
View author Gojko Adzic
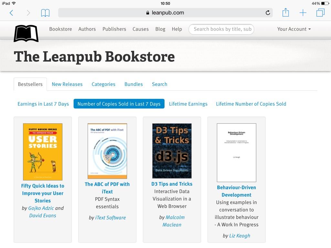pyautogui.click(x=41, y=208)
